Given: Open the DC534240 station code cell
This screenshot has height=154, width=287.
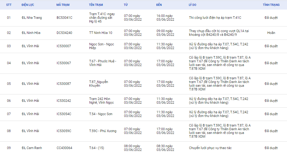Looking at the screenshot, I should tap(64, 33).
